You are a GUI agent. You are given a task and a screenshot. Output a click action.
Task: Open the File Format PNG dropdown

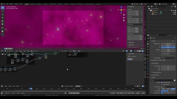pyautogui.click(x=168, y=87)
